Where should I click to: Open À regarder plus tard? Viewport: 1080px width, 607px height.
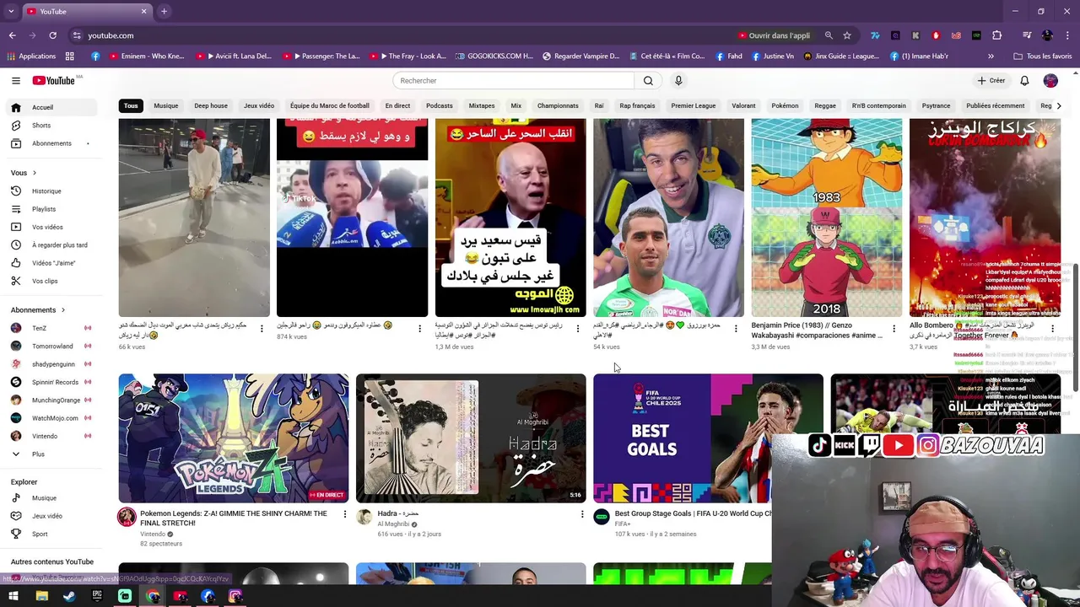[x=52, y=244]
